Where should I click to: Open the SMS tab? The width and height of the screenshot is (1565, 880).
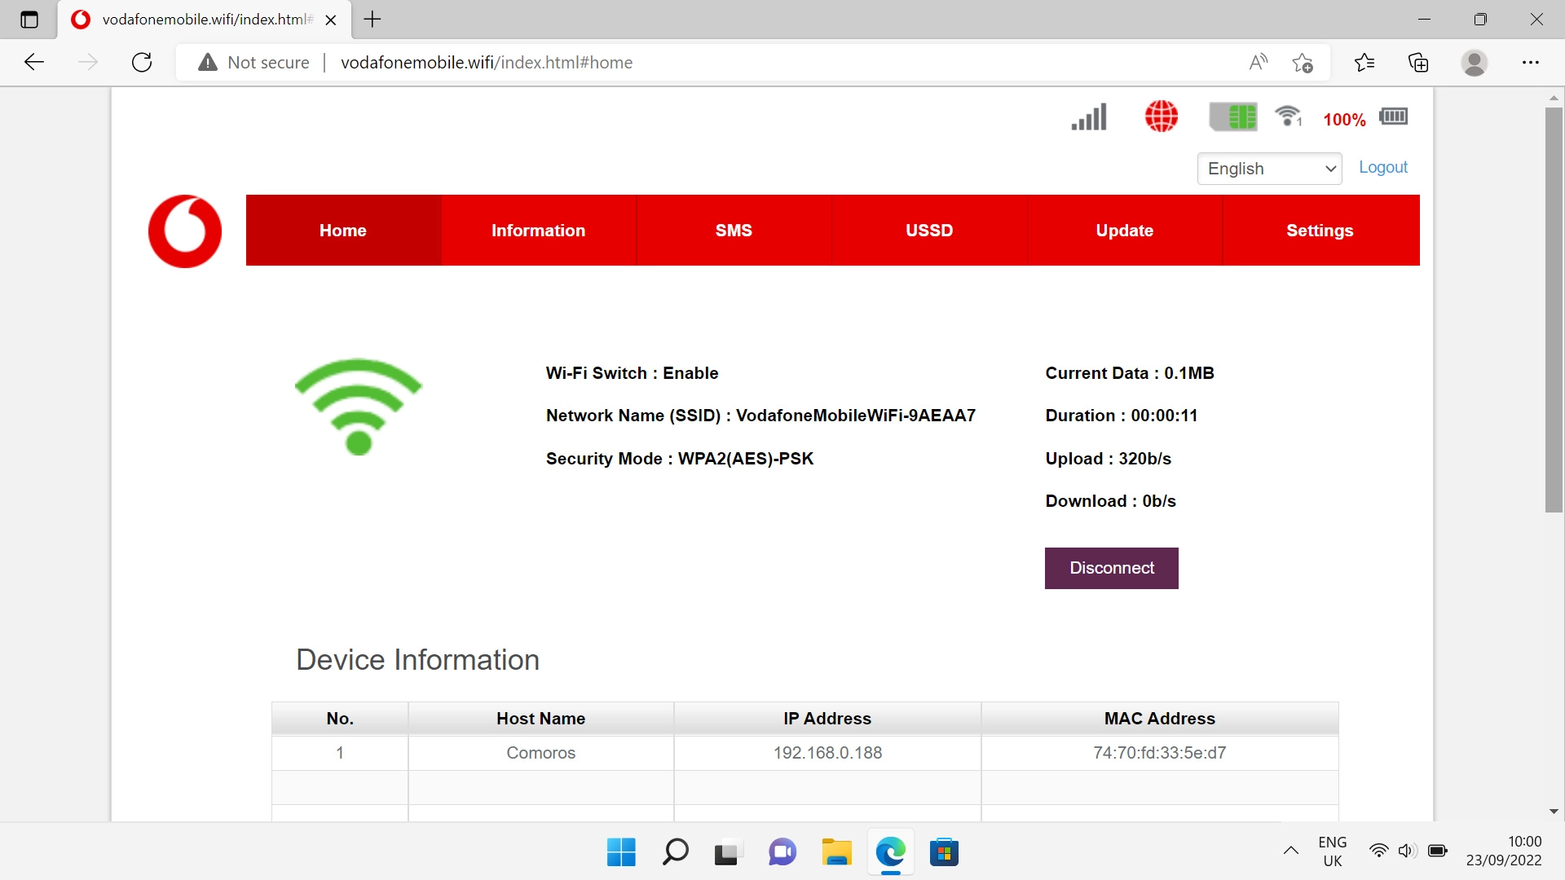734,231
